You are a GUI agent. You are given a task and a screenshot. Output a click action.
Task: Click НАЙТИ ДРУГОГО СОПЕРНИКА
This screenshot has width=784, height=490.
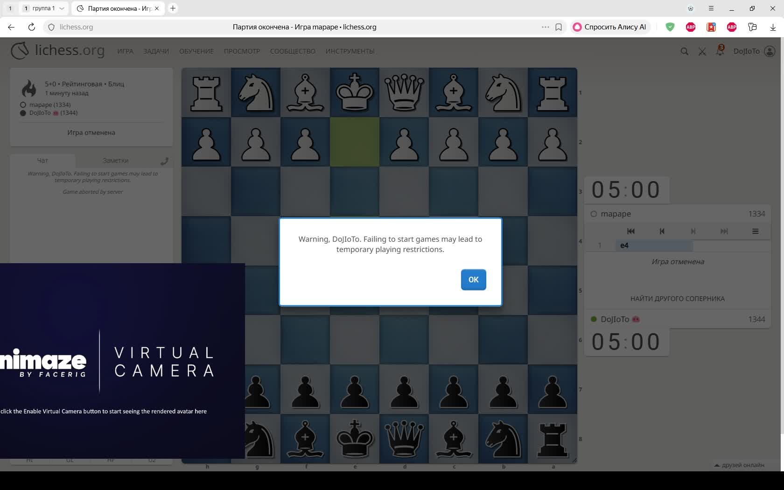click(x=677, y=299)
